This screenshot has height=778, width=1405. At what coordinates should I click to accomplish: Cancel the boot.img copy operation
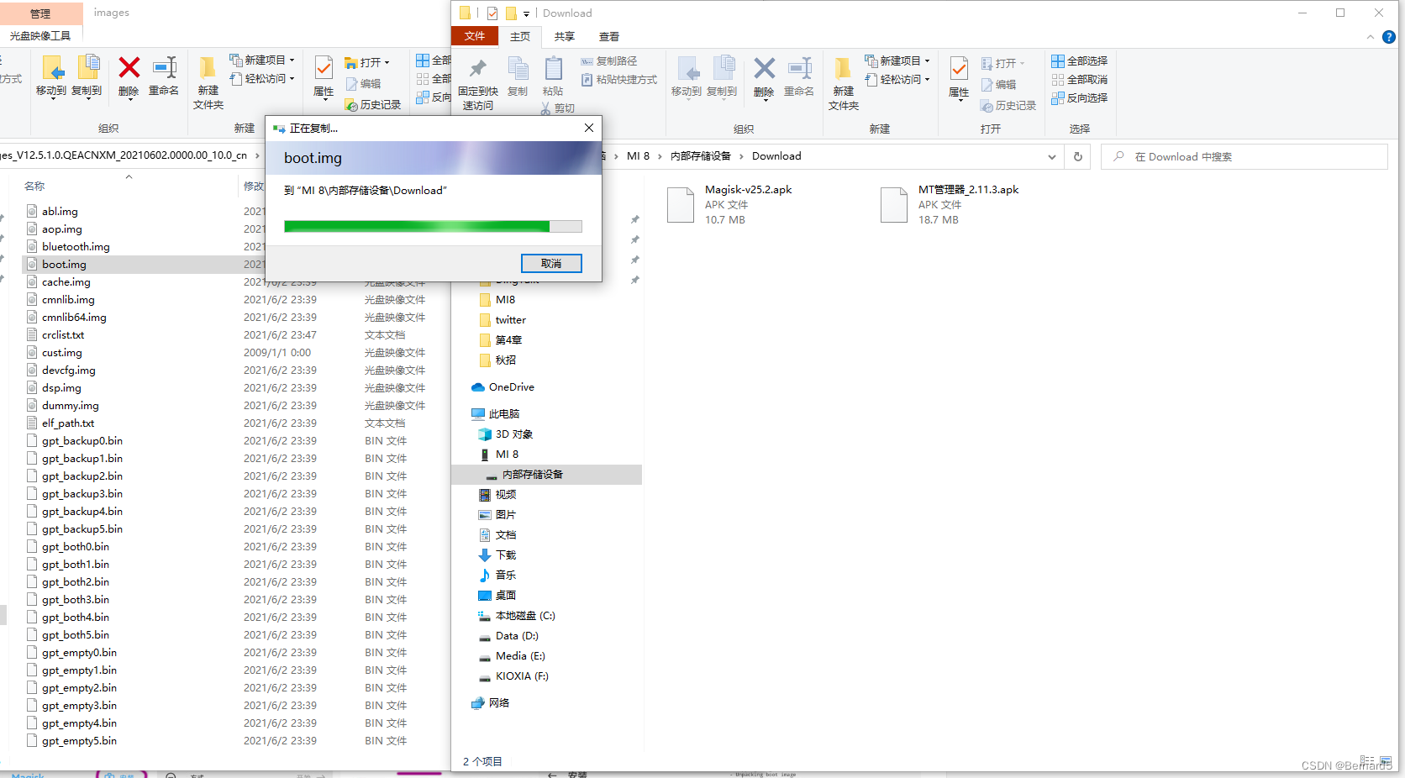coord(551,264)
